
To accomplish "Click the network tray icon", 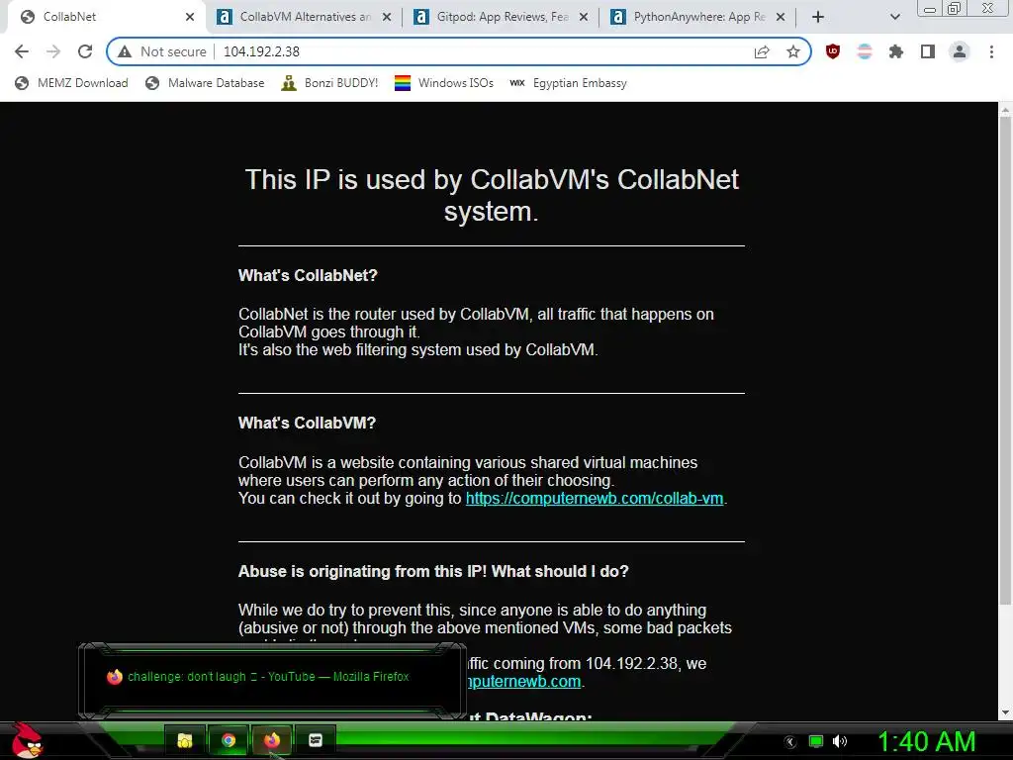I will [816, 741].
